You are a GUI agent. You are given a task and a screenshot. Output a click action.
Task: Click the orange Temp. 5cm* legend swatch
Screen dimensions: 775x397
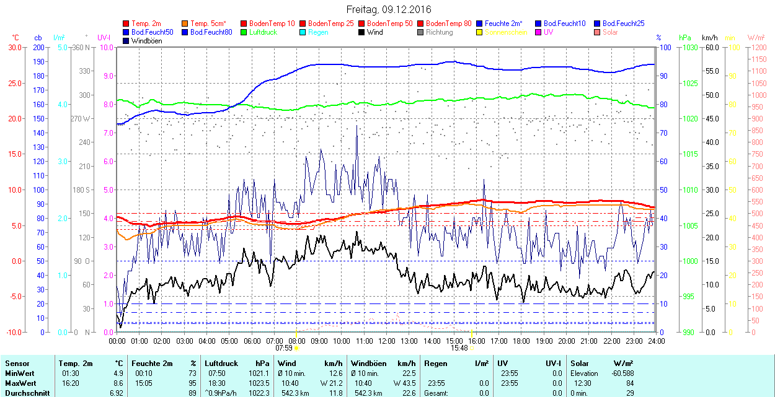pyautogui.click(x=185, y=24)
